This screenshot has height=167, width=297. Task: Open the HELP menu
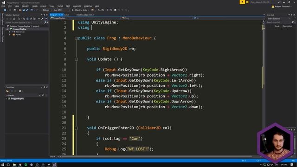pyautogui.click(x=97, y=6)
